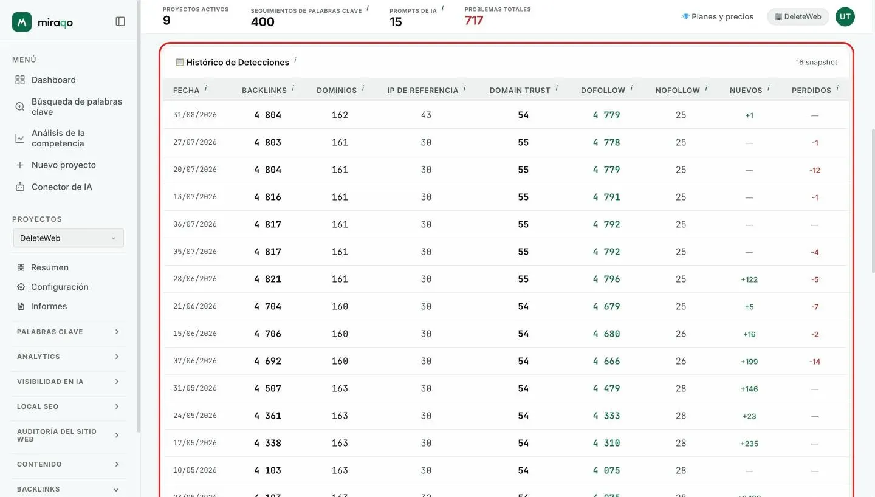
Task: Open Análisis de la competencia
Action: click(x=58, y=139)
